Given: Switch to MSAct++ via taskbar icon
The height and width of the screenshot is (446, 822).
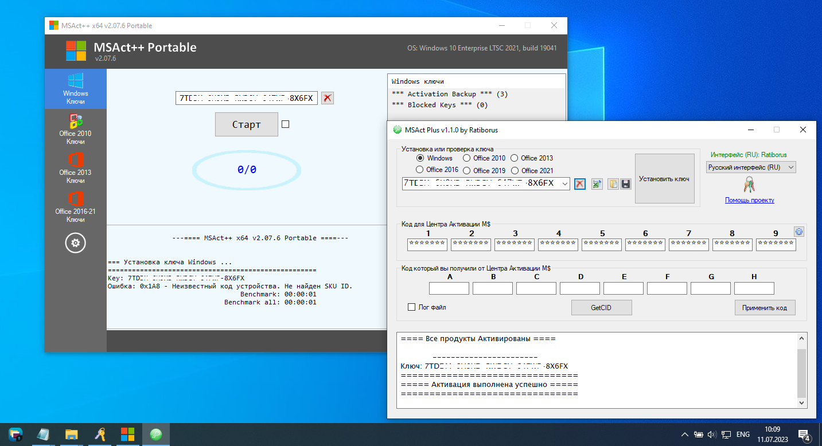Looking at the screenshot, I should [x=127, y=435].
